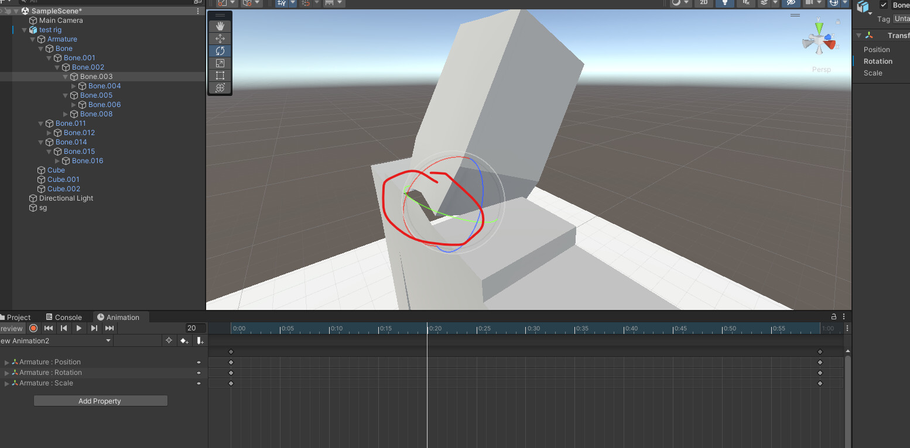
Task: Toggle scene lighting with the bulb icon
Action: [725, 4]
